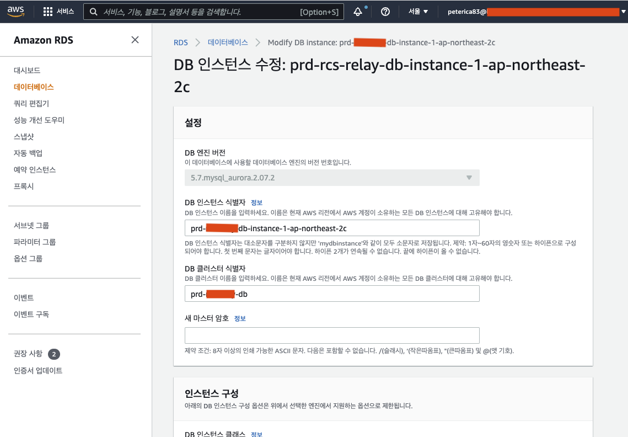Click the AWS logo home icon
Screen dimensions: 628x437
tap(15, 12)
